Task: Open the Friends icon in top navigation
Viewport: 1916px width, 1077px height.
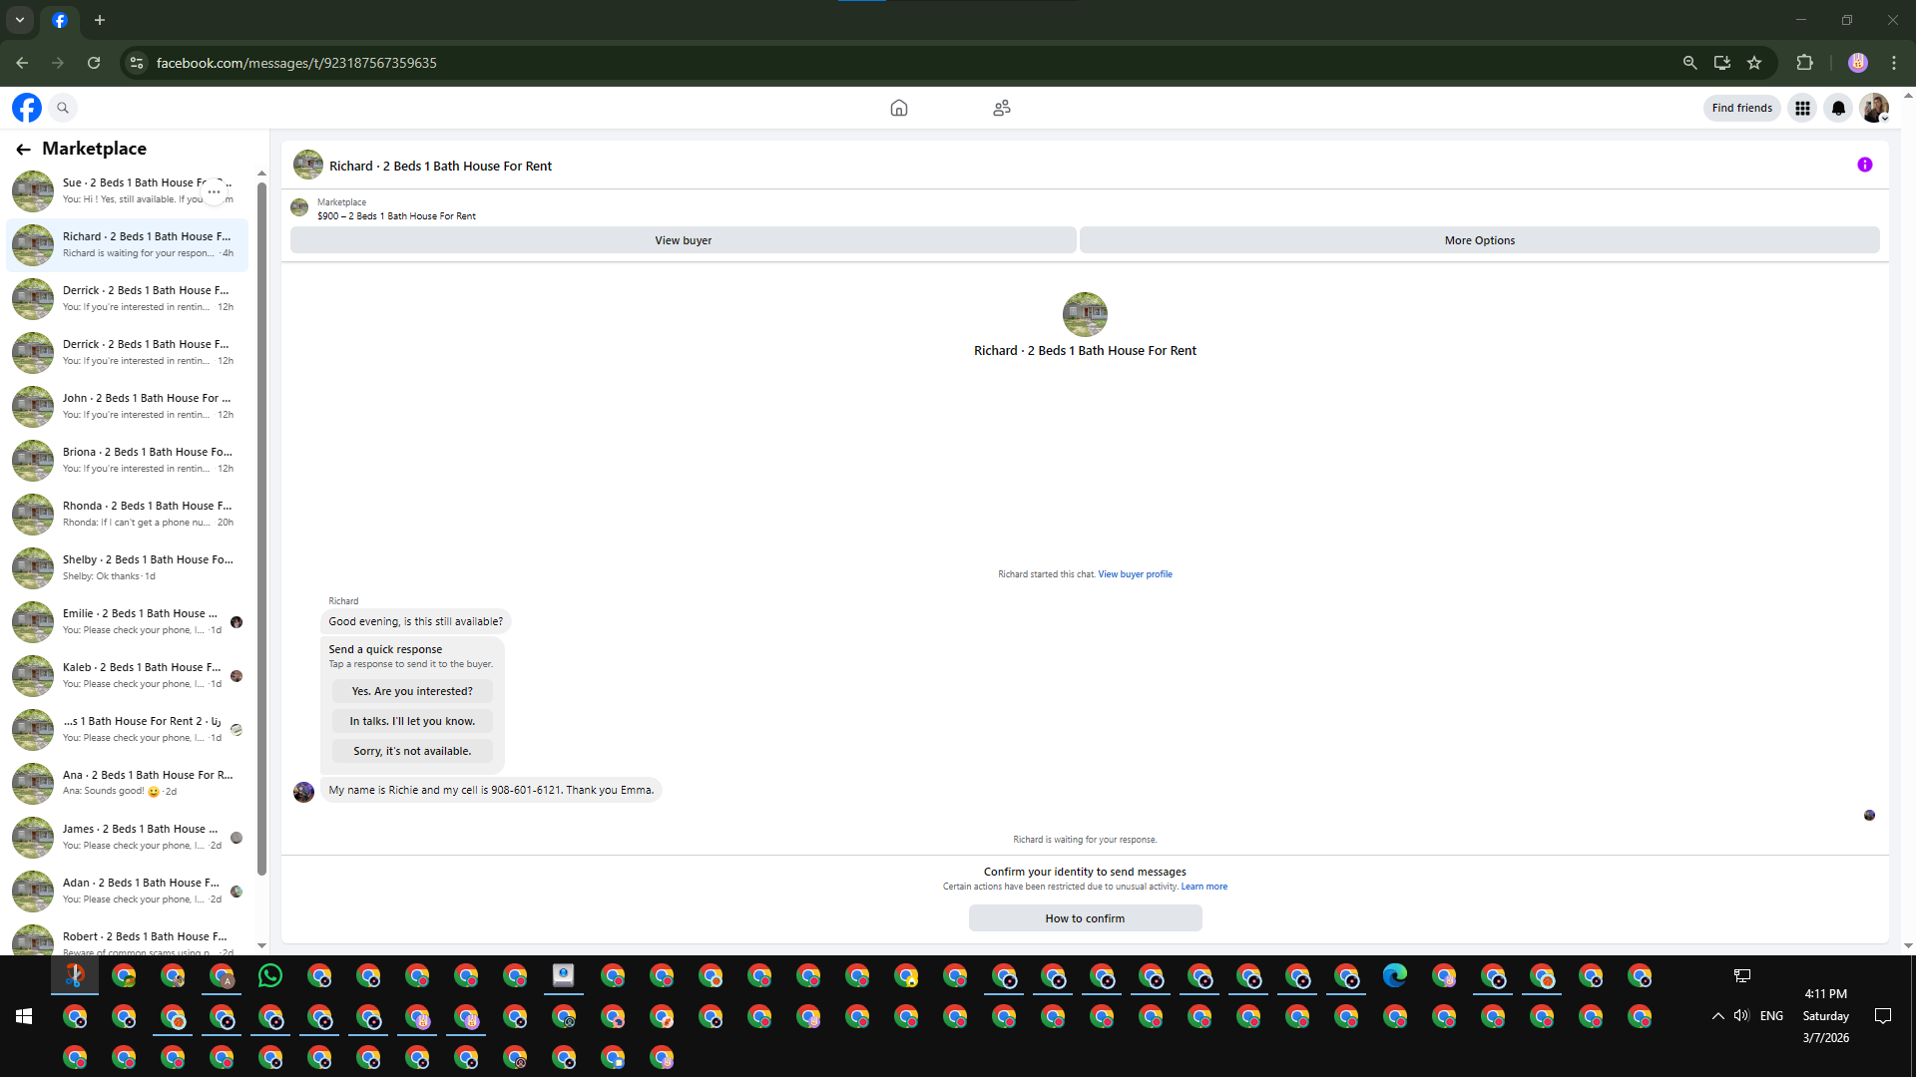Action: click(1002, 108)
